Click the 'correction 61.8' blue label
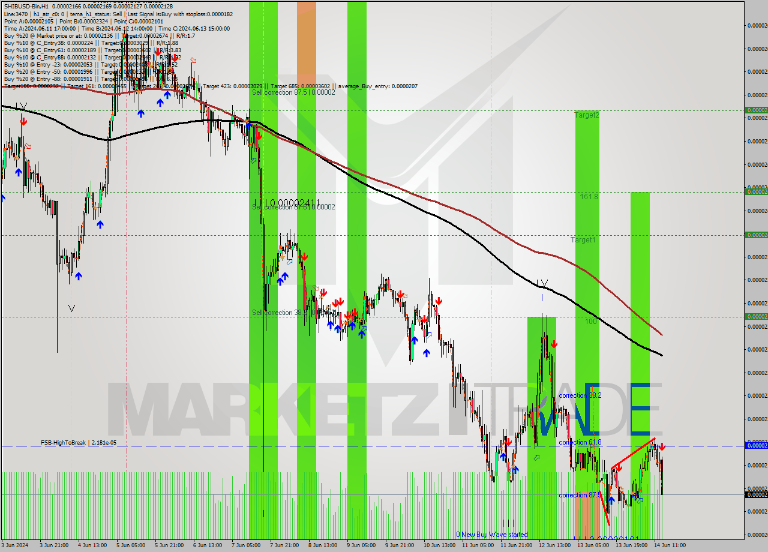Image resolution: width=768 pixels, height=552 pixels. pos(580,442)
